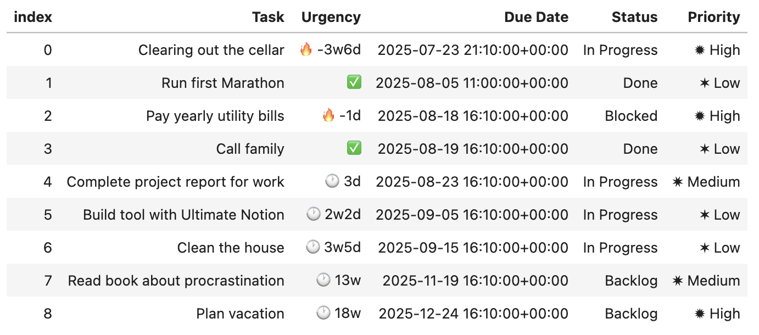759x335 pixels.
Task: Click the clock icon next to 2w2d
Action: pos(313,215)
